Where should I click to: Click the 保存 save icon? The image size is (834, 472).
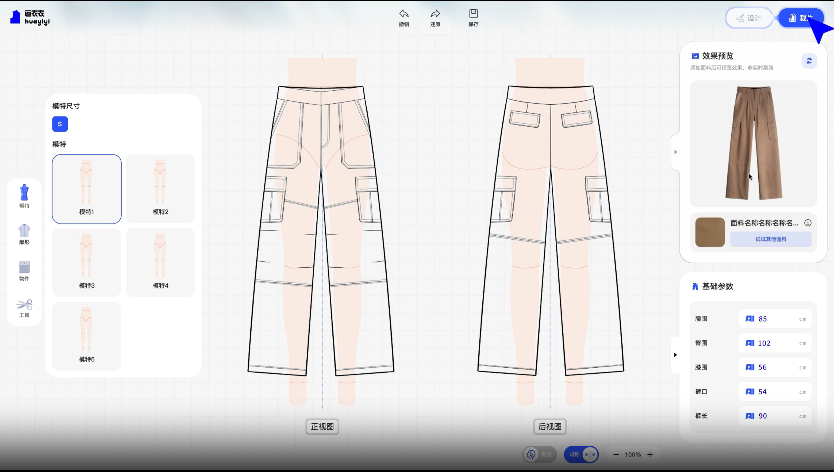tap(474, 13)
